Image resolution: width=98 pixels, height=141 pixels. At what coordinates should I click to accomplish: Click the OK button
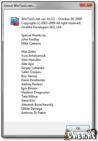coord(78,129)
